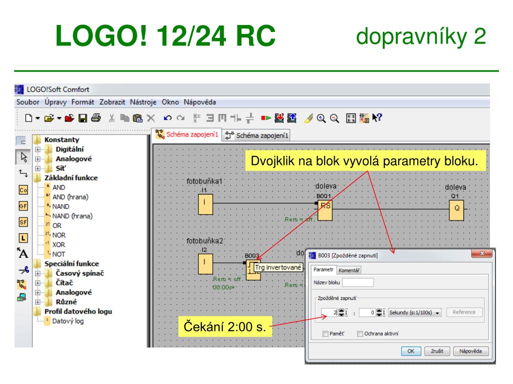This screenshot has width=513, height=384.
Task: Click the Reference button
Action: 464,312
